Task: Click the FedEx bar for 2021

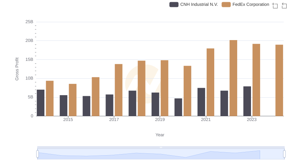Action: [210, 82]
